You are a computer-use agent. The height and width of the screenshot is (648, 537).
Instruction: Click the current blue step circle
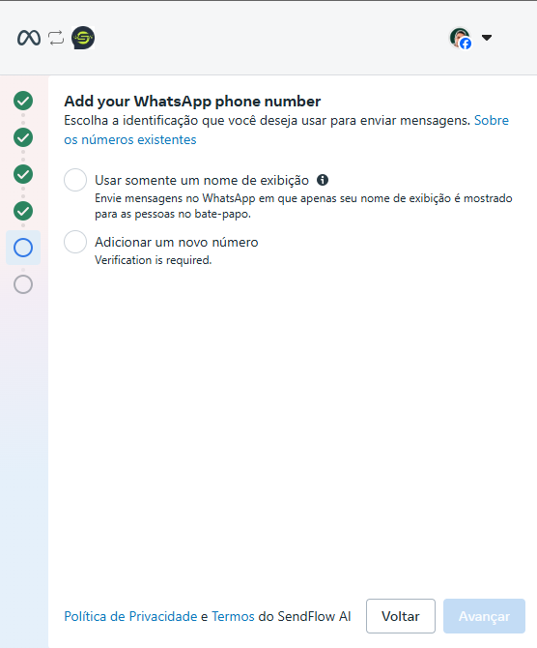[23, 248]
